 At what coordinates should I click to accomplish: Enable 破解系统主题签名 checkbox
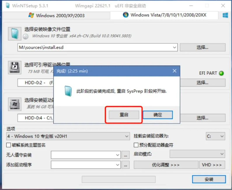click(8, 145)
